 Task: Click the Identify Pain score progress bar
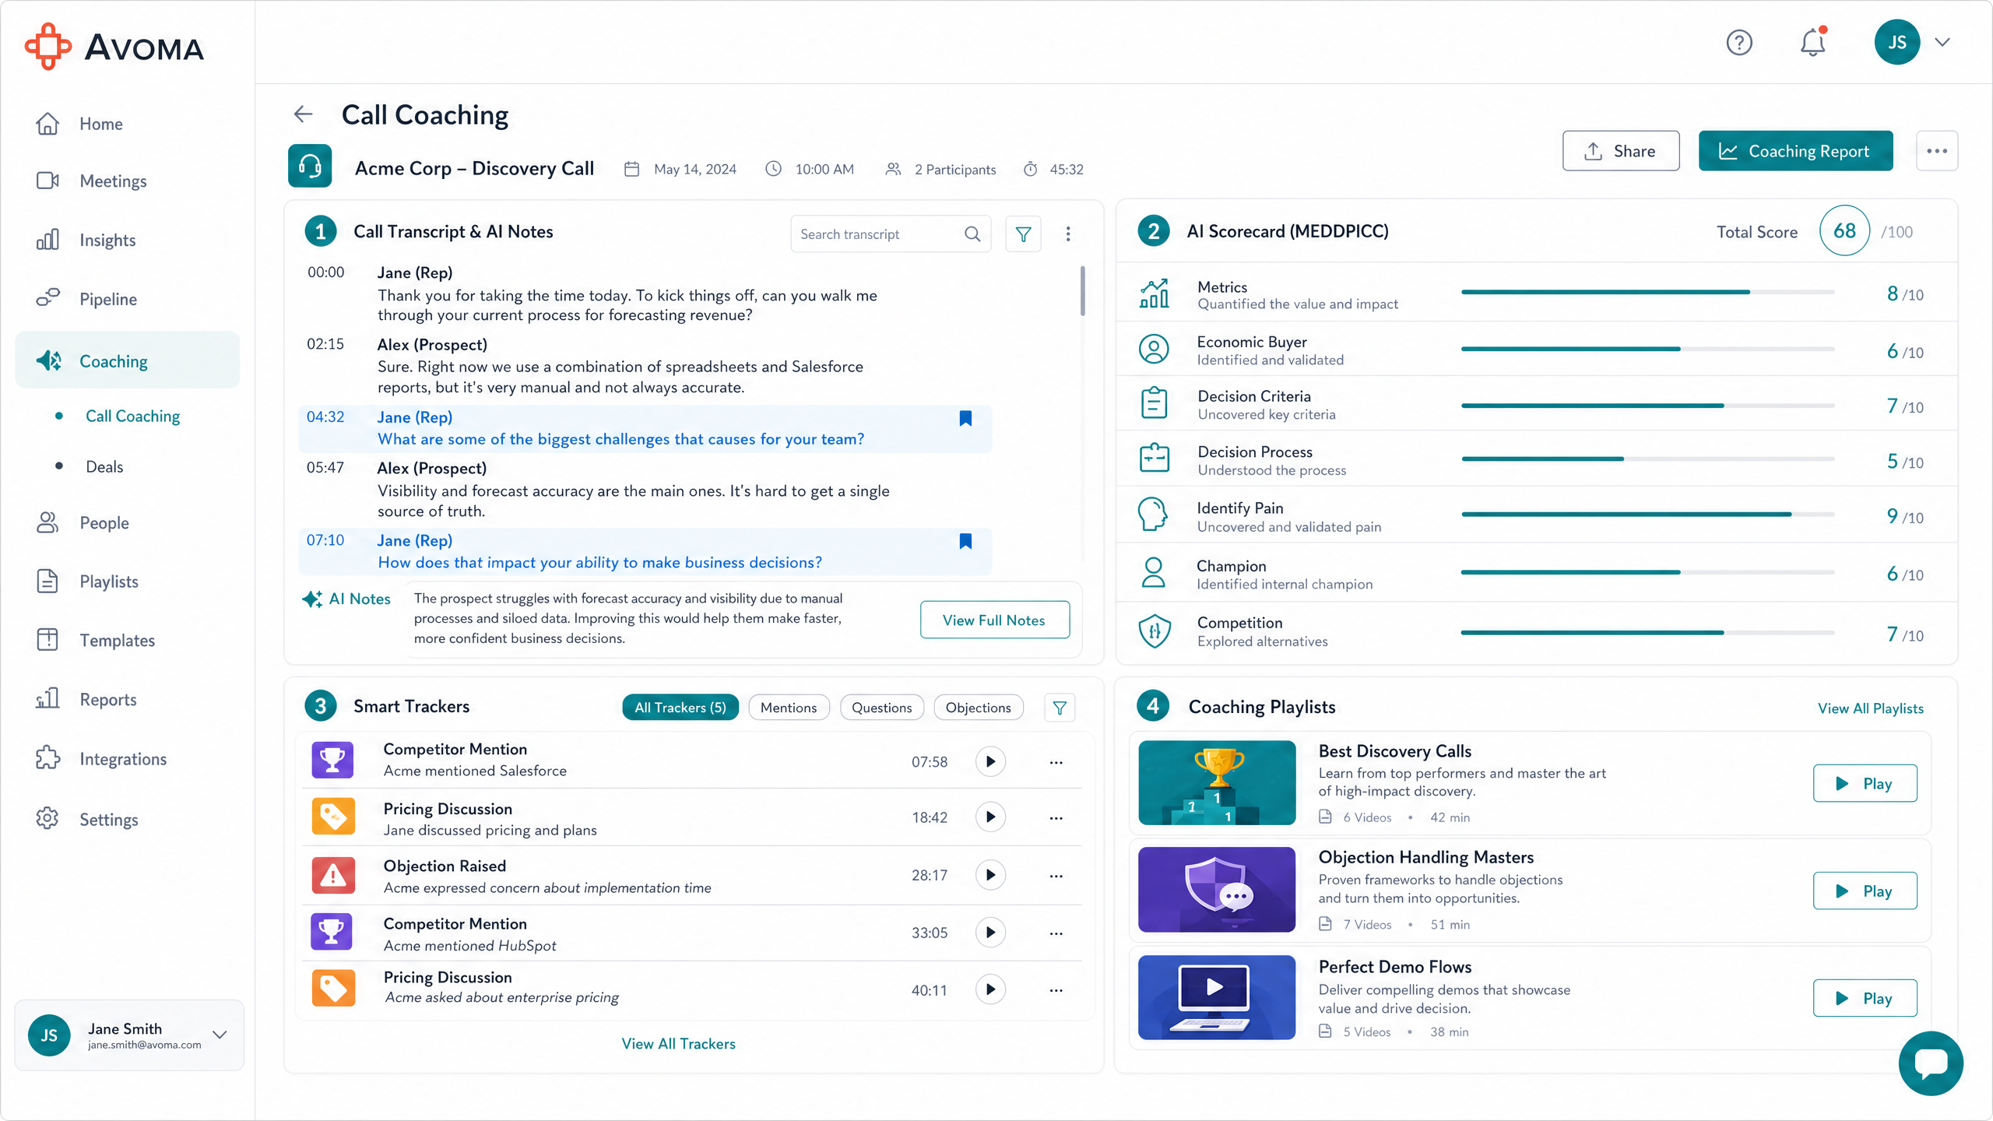[x=1647, y=515]
